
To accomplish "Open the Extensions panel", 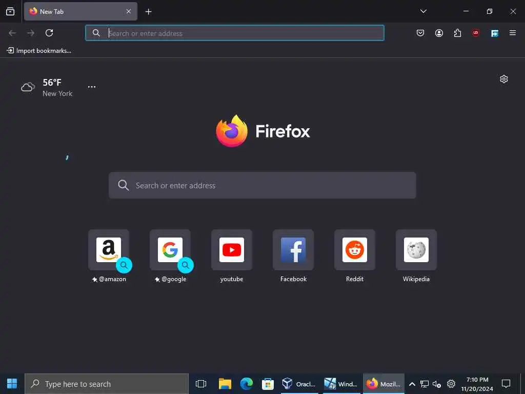I will tap(457, 33).
